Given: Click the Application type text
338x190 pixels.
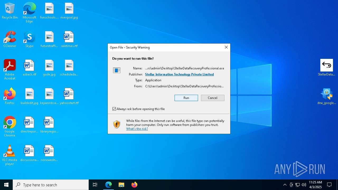Looking at the screenshot, I should click(153, 80).
